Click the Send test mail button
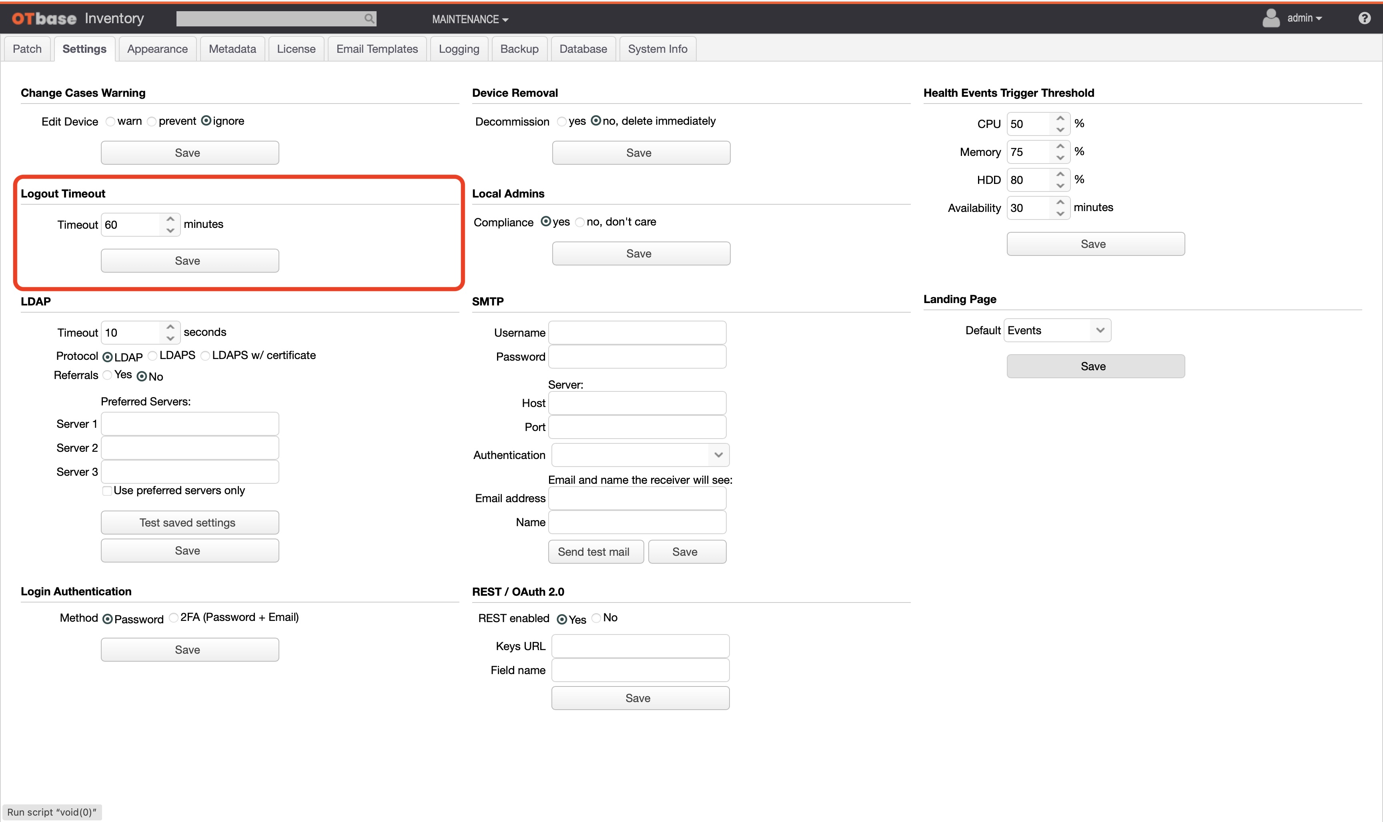 595,552
